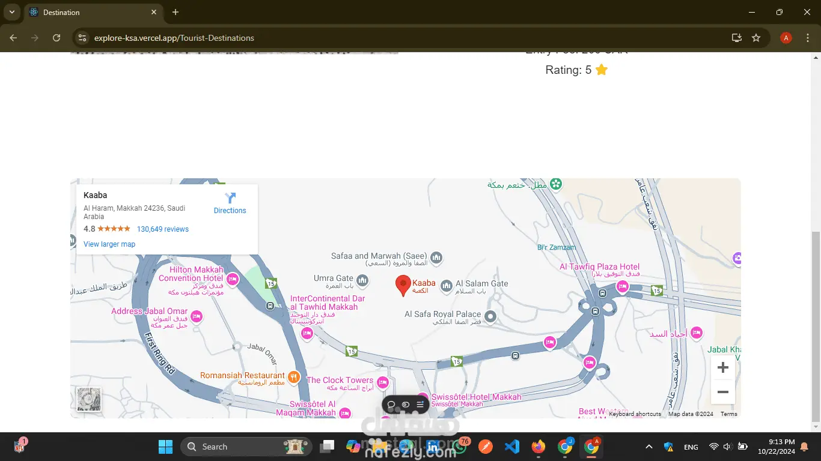Focus the address bar URL
This screenshot has height=461, width=821.
[174, 38]
